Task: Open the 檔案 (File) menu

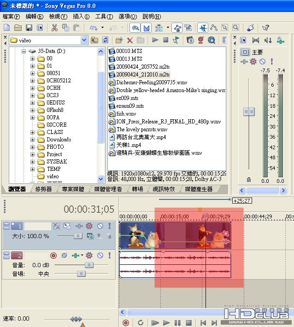Action: coord(11,17)
